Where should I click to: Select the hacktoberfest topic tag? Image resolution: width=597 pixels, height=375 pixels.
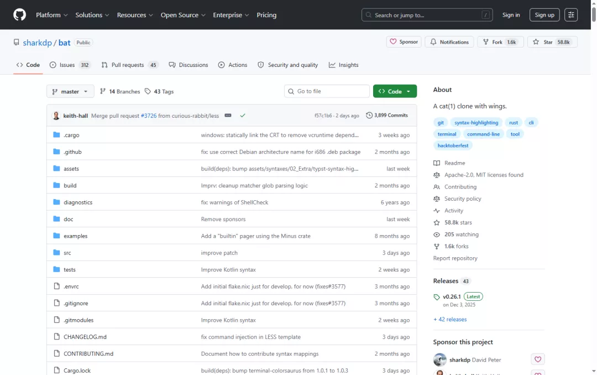(x=453, y=145)
